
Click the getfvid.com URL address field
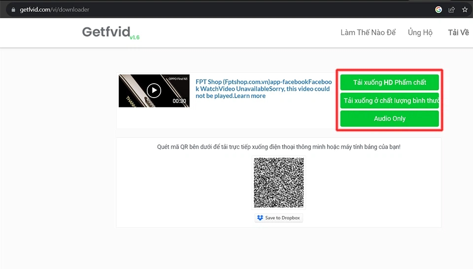click(54, 10)
